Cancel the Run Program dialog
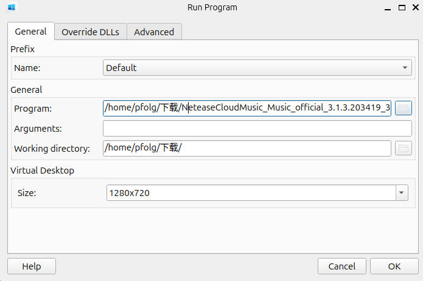This screenshot has height=281, width=423. [x=341, y=266]
